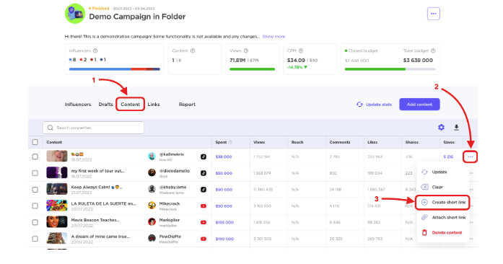The image size is (503, 264).
Task: Check the box for Mavis Beacon Teaches row
Action: coord(35,222)
